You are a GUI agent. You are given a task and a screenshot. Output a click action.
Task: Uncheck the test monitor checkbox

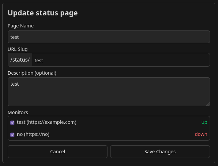pos(12,122)
